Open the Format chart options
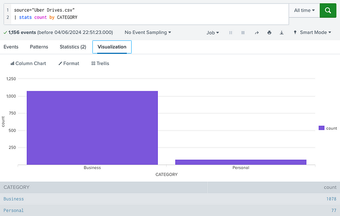The width and height of the screenshot is (340, 216). [69, 63]
